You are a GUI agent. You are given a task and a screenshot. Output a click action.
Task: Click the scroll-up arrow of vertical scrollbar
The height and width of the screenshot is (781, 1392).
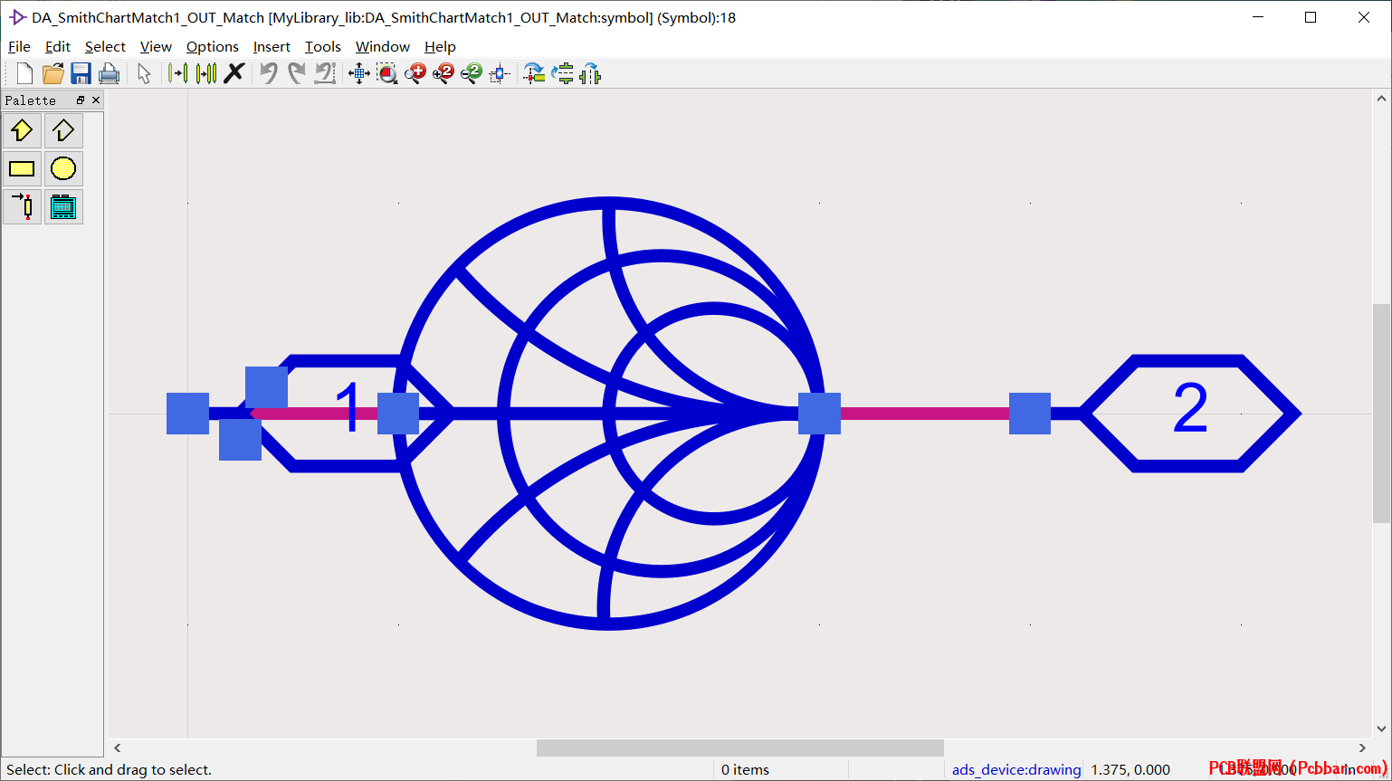point(1381,98)
